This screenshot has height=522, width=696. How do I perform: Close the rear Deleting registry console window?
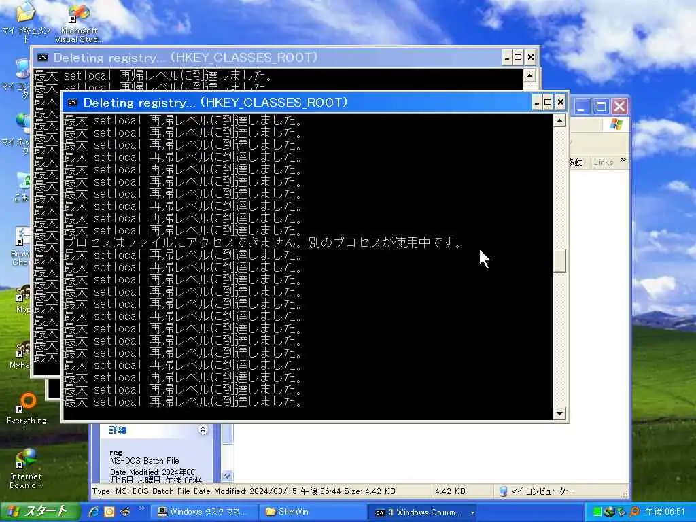click(530, 57)
